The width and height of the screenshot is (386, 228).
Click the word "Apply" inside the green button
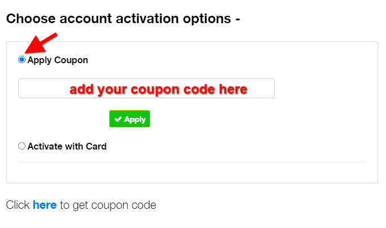tap(135, 119)
